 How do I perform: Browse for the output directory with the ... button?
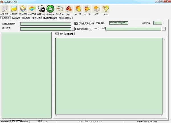(x=73, y=29)
